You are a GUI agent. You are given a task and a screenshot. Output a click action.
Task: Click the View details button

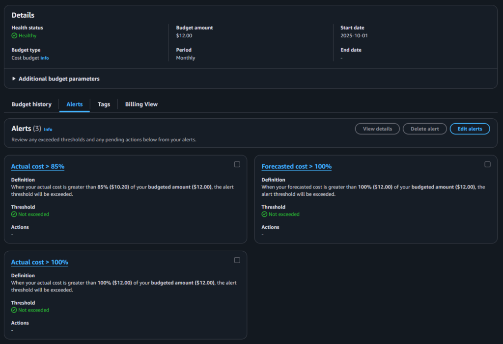point(377,129)
